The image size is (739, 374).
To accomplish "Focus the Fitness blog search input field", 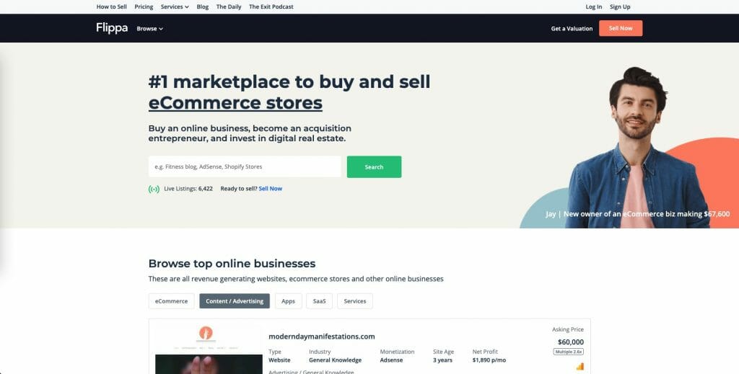I will [x=245, y=166].
